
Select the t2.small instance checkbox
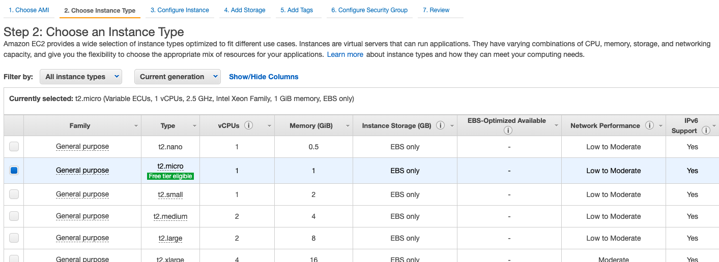pos(14,194)
